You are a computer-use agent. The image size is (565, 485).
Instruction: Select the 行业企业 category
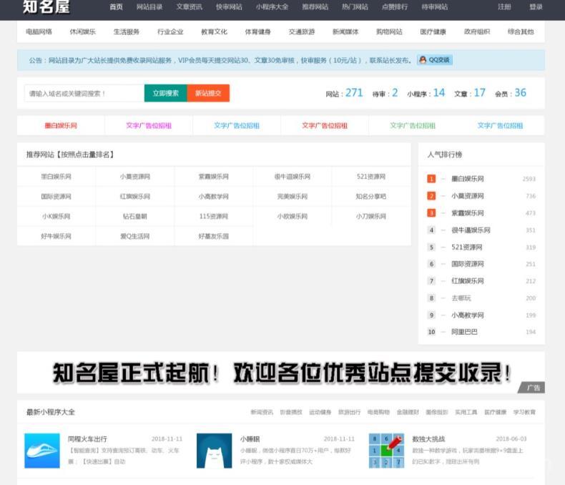170,31
